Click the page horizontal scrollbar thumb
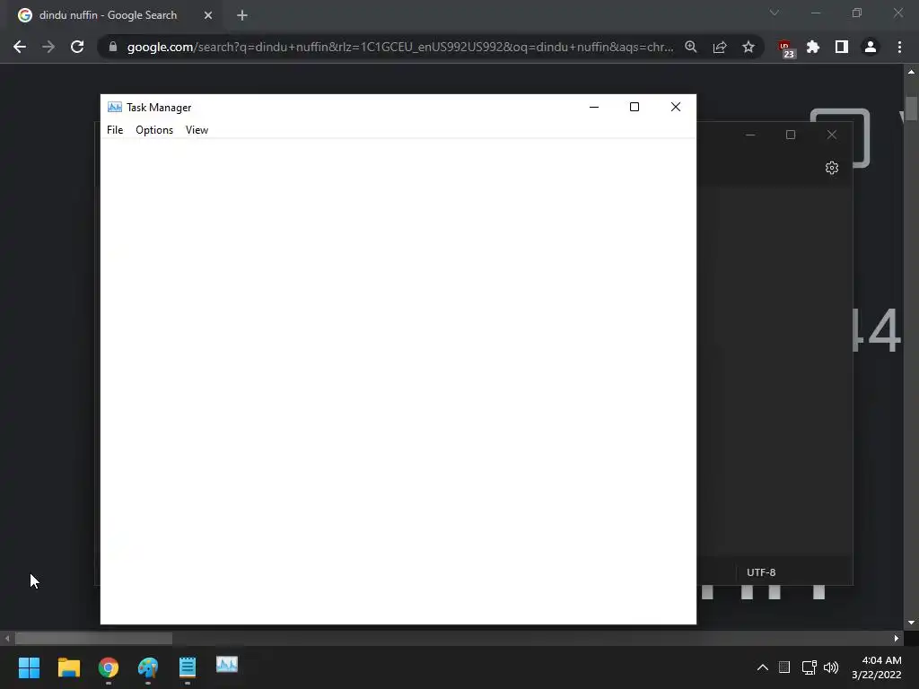 [93, 638]
